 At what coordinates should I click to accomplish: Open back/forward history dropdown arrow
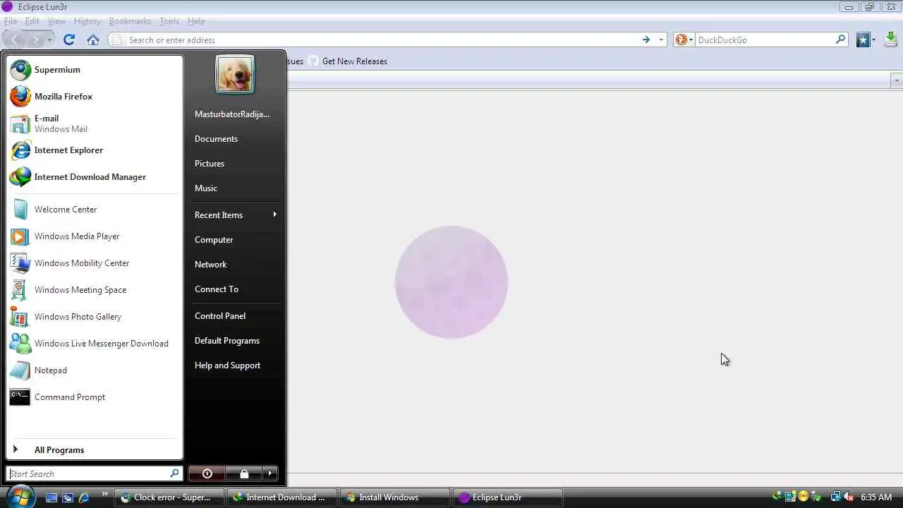point(49,40)
